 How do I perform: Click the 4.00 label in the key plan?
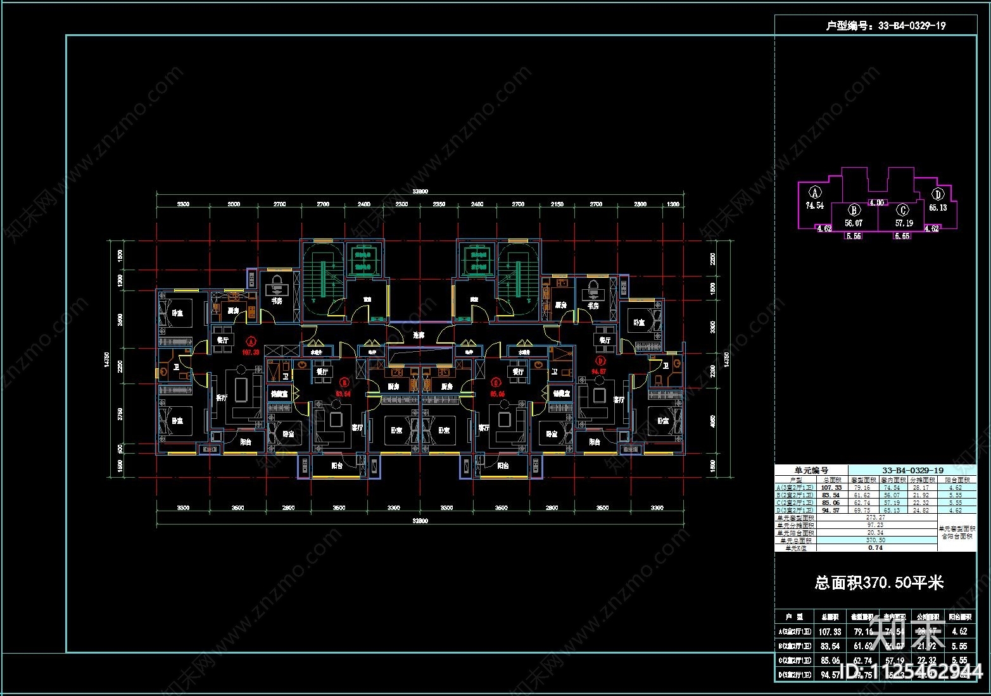[x=876, y=203]
